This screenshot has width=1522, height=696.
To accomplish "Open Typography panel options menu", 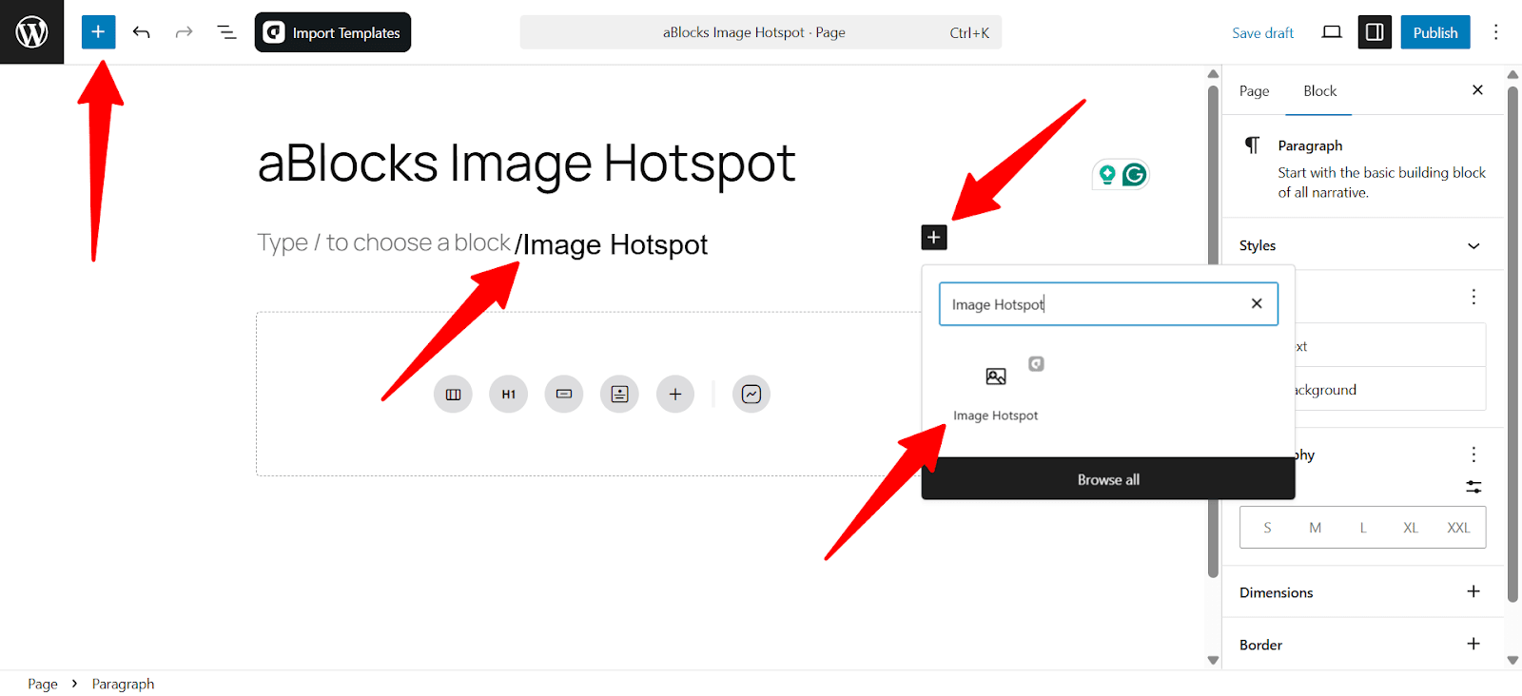I will pyautogui.click(x=1473, y=454).
